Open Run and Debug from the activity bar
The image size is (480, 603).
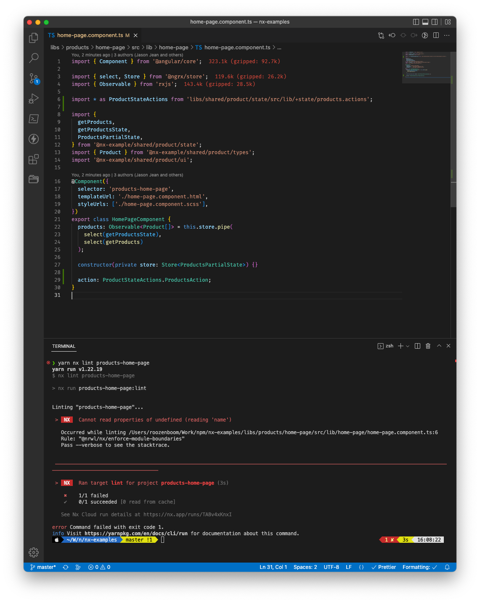(x=33, y=99)
